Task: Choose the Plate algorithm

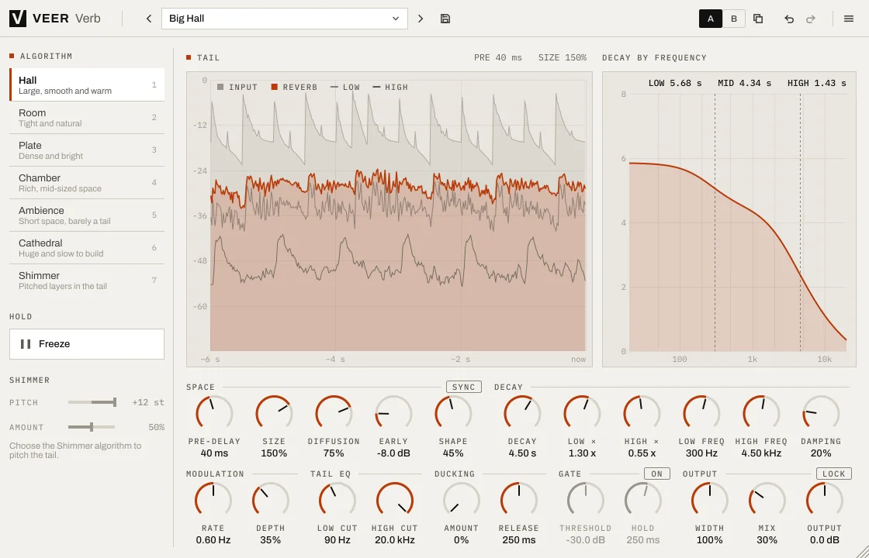Action: point(87,150)
